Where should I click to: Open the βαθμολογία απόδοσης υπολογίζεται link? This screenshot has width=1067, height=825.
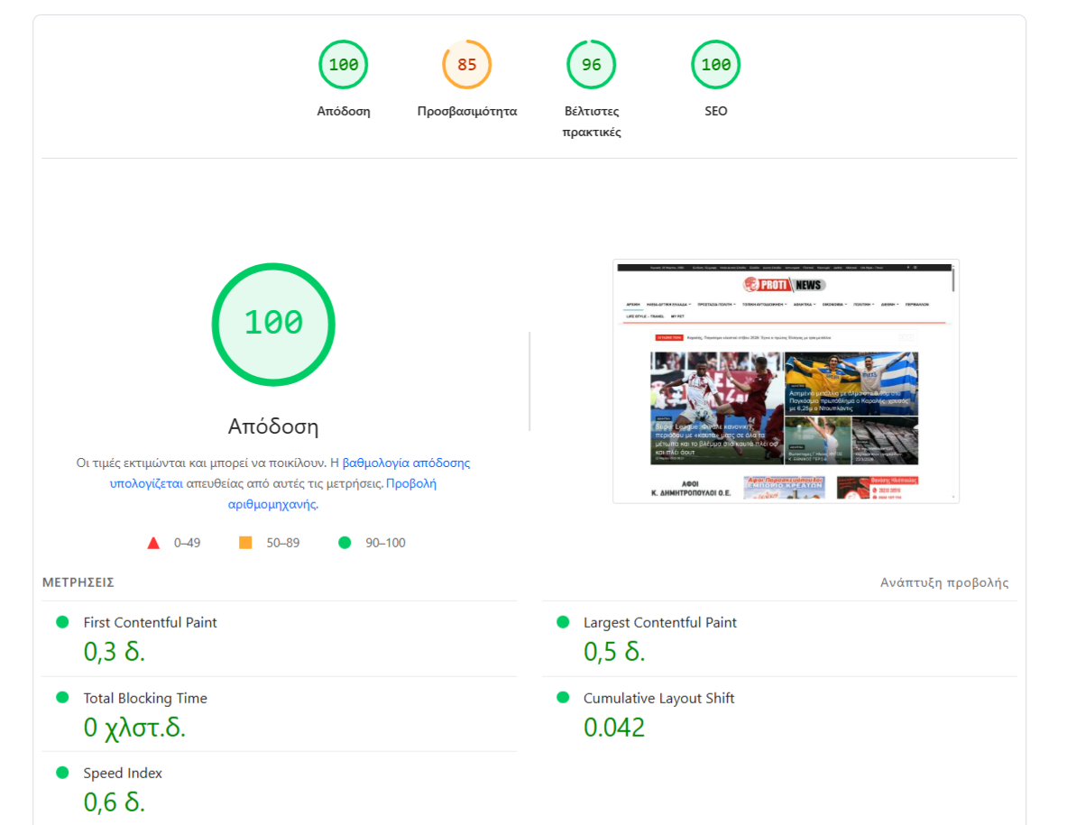tap(406, 463)
